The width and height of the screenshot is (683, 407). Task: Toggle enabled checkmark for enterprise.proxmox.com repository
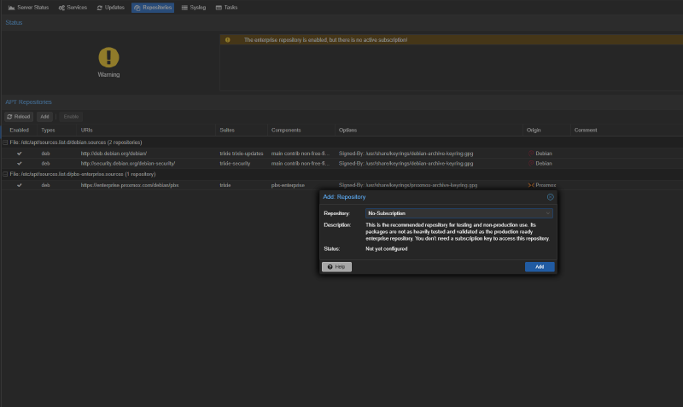[19, 185]
